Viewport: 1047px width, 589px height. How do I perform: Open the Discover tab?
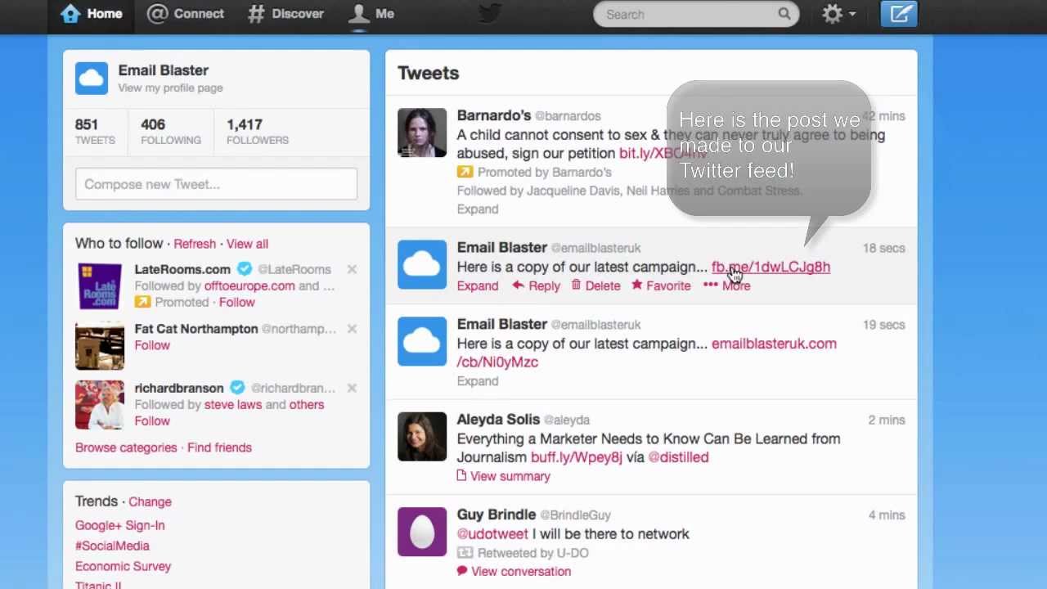[x=286, y=14]
